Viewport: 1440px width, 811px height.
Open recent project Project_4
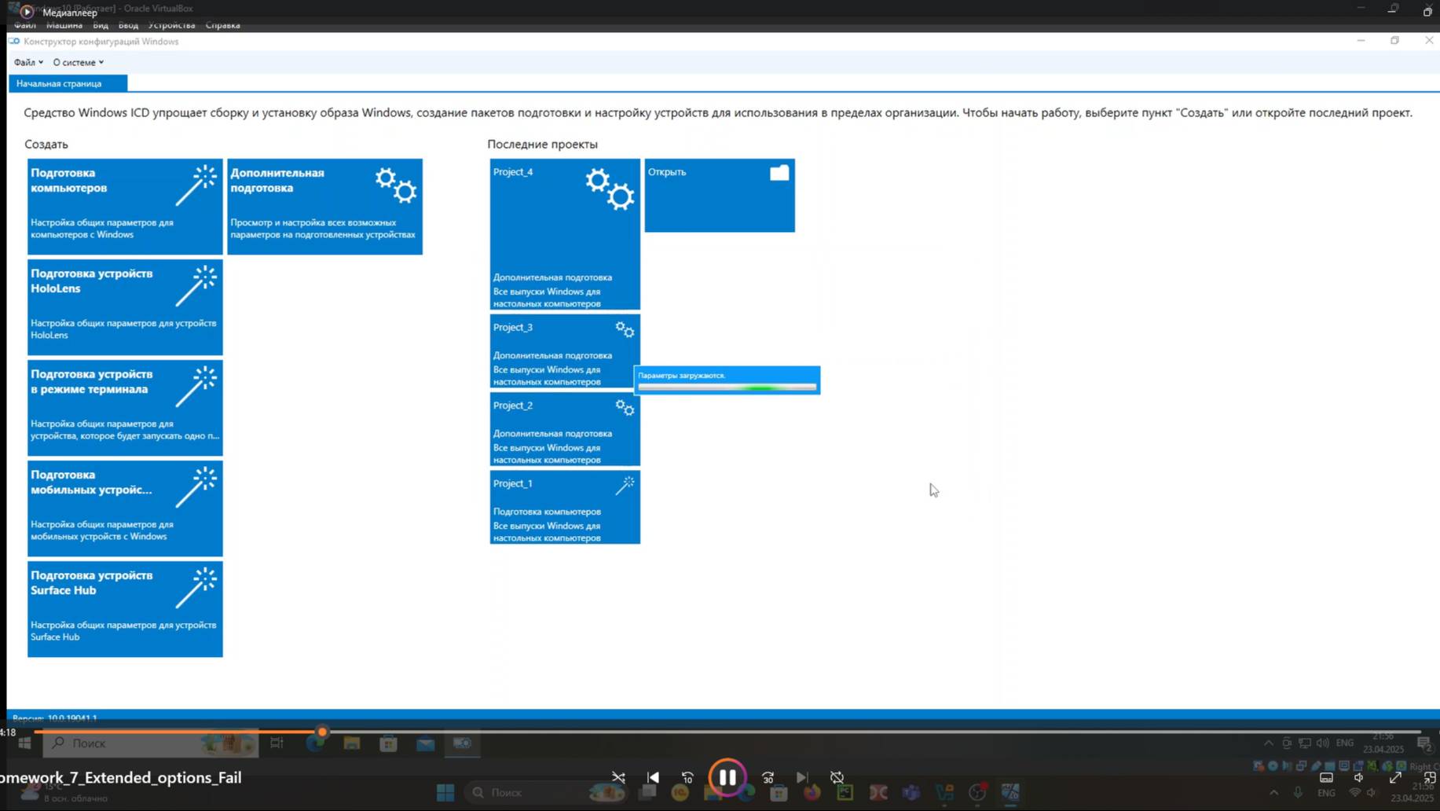565,234
